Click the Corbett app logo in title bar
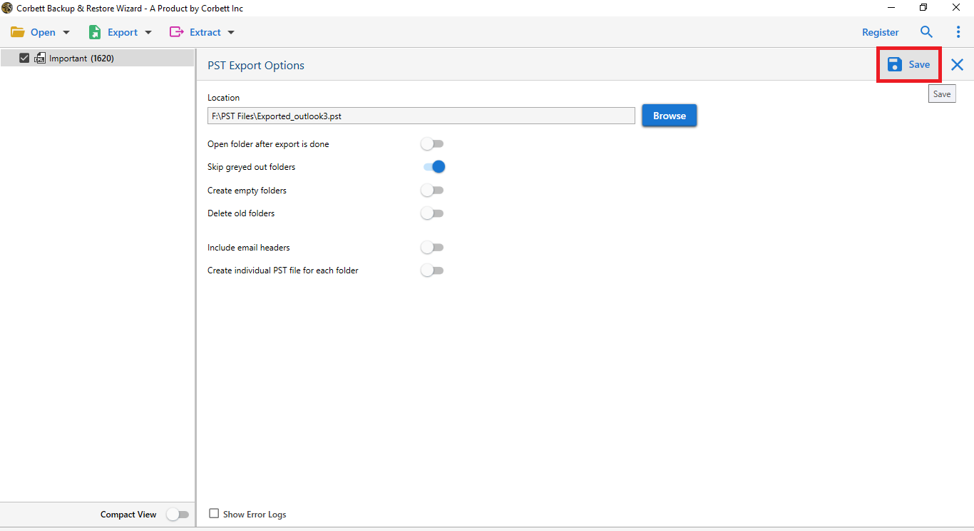974x531 pixels. coord(7,8)
